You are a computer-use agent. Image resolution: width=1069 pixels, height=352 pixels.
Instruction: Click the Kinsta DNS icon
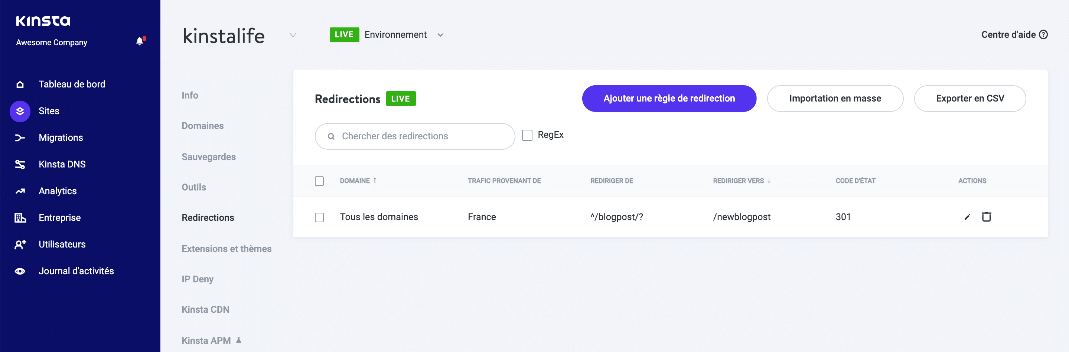(x=20, y=165)
